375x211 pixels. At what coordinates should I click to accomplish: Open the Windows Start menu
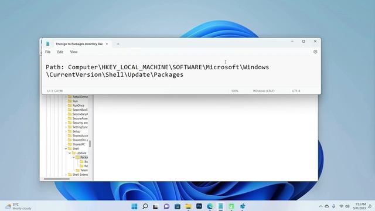[134, 206]
